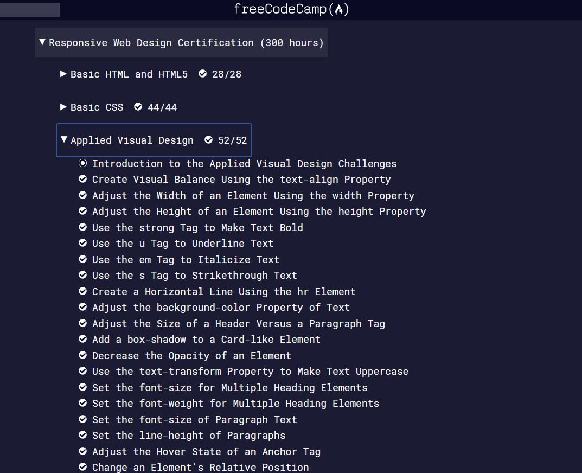
Task: Open Adjust Size of Header Versus Paragraph Tag
Action: pyautogui.click(x=238, y=324)
